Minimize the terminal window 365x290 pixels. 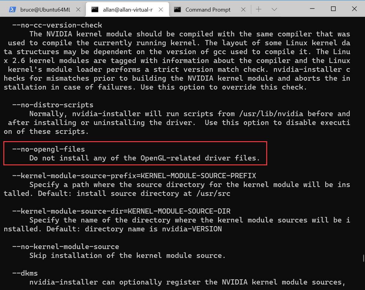point(312,9)
